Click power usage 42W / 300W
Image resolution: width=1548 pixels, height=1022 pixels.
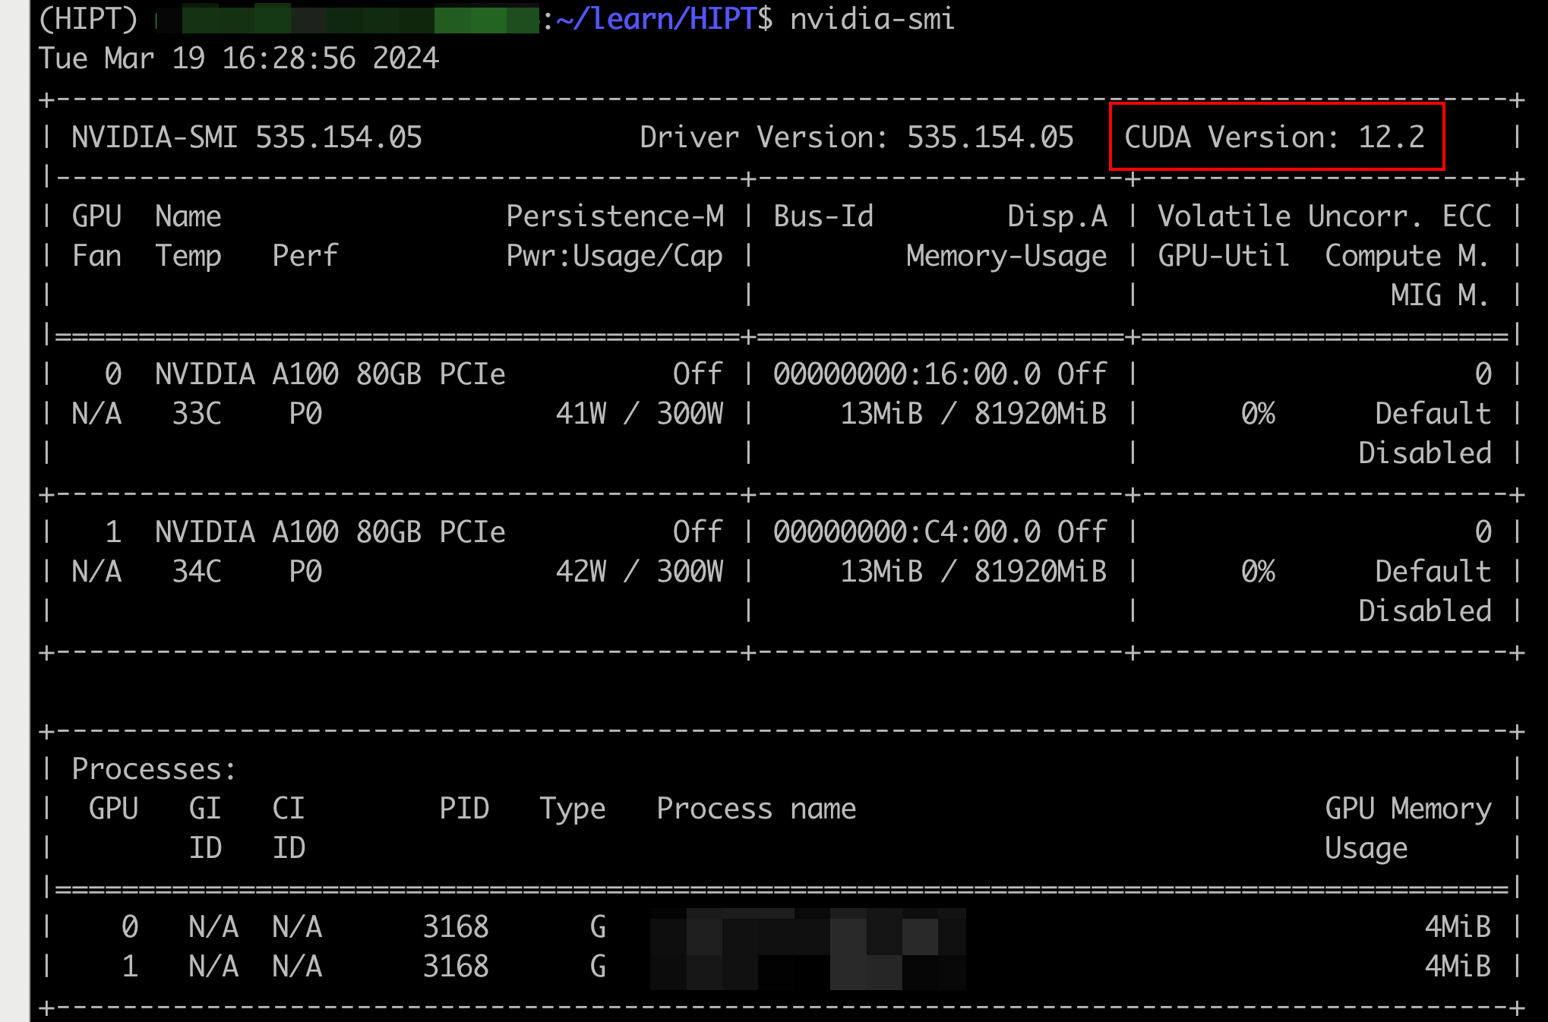coord(640,572)
